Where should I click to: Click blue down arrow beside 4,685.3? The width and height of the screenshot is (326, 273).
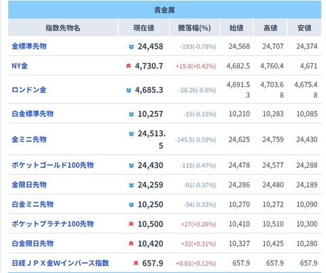[x=128, y=90]
